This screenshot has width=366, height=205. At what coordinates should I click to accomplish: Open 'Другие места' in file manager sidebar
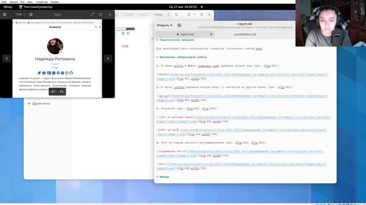point(39,104)
